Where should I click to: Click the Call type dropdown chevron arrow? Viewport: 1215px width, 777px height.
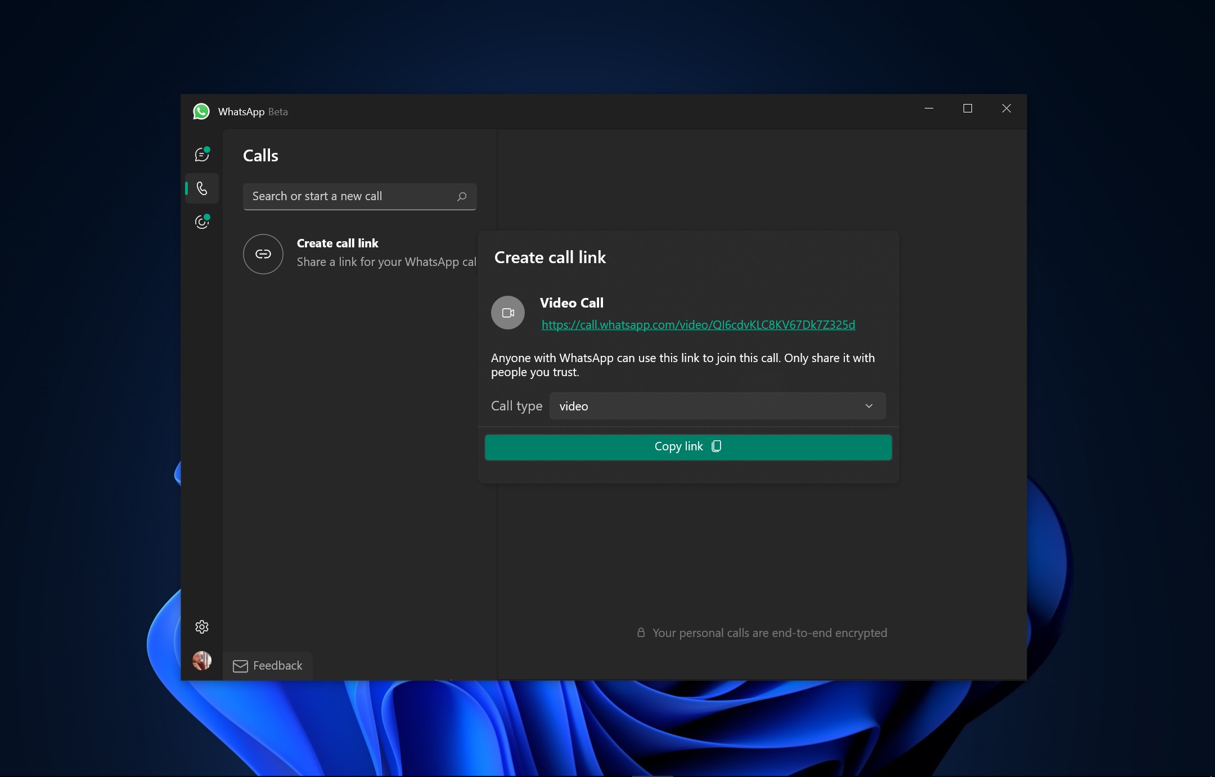[x=869, y=406]
